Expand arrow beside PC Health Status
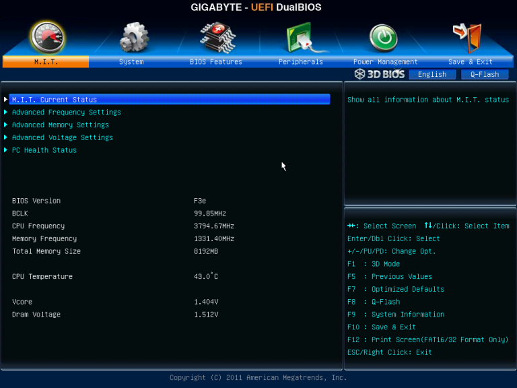The width and height of the screenshot is (517, 388). 5,150
